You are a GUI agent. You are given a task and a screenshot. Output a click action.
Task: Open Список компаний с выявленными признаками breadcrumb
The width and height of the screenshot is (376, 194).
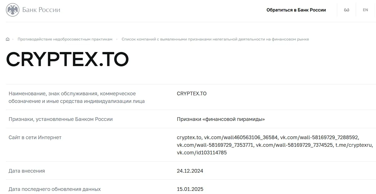point(215,39)
